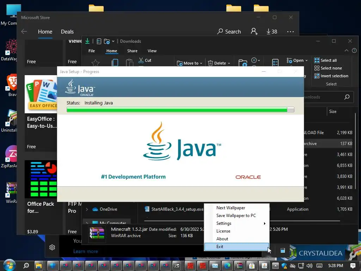Open the Deals tab in Microsoft Store
The image size is (361, 271).
pyautogui.click(x=67, y=31)
